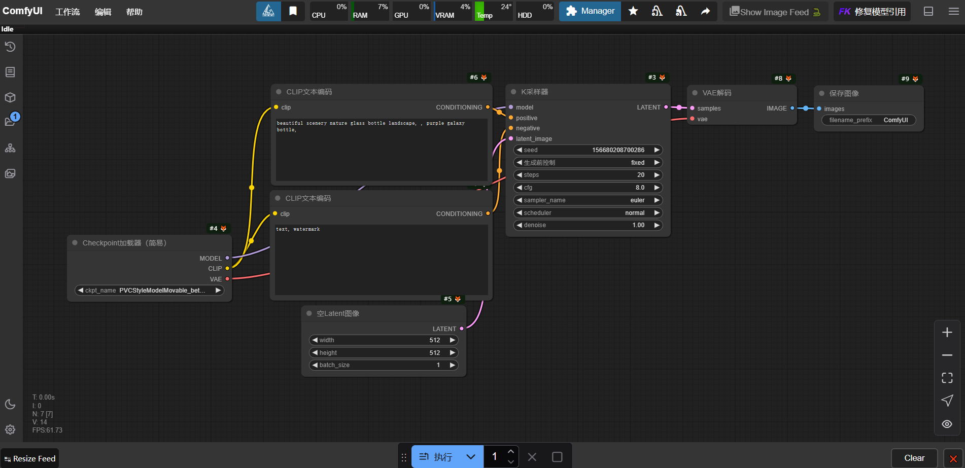Screen dimensions: 965x468
Task: Open 生成前控制 fixed dropdown
Action: (x=588, y=163)
